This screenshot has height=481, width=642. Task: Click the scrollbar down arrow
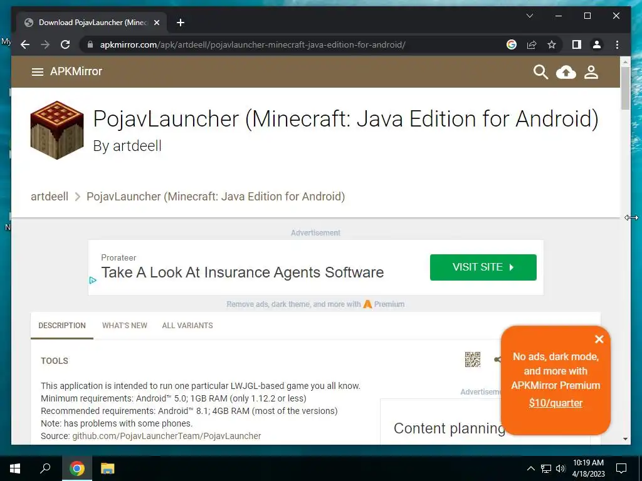[x=625, y=439]
